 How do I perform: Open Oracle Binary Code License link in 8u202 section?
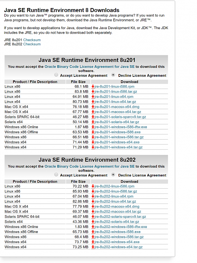[x=90, y=166]
